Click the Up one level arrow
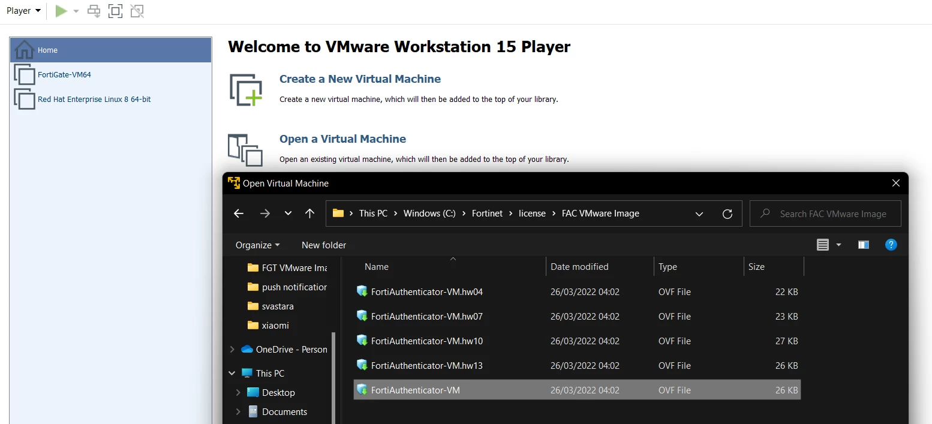This screenshot has height=424, width=932. [x=309, y=213]
